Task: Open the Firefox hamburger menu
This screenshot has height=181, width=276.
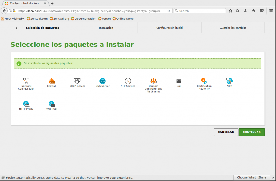Action: point(271,11)
